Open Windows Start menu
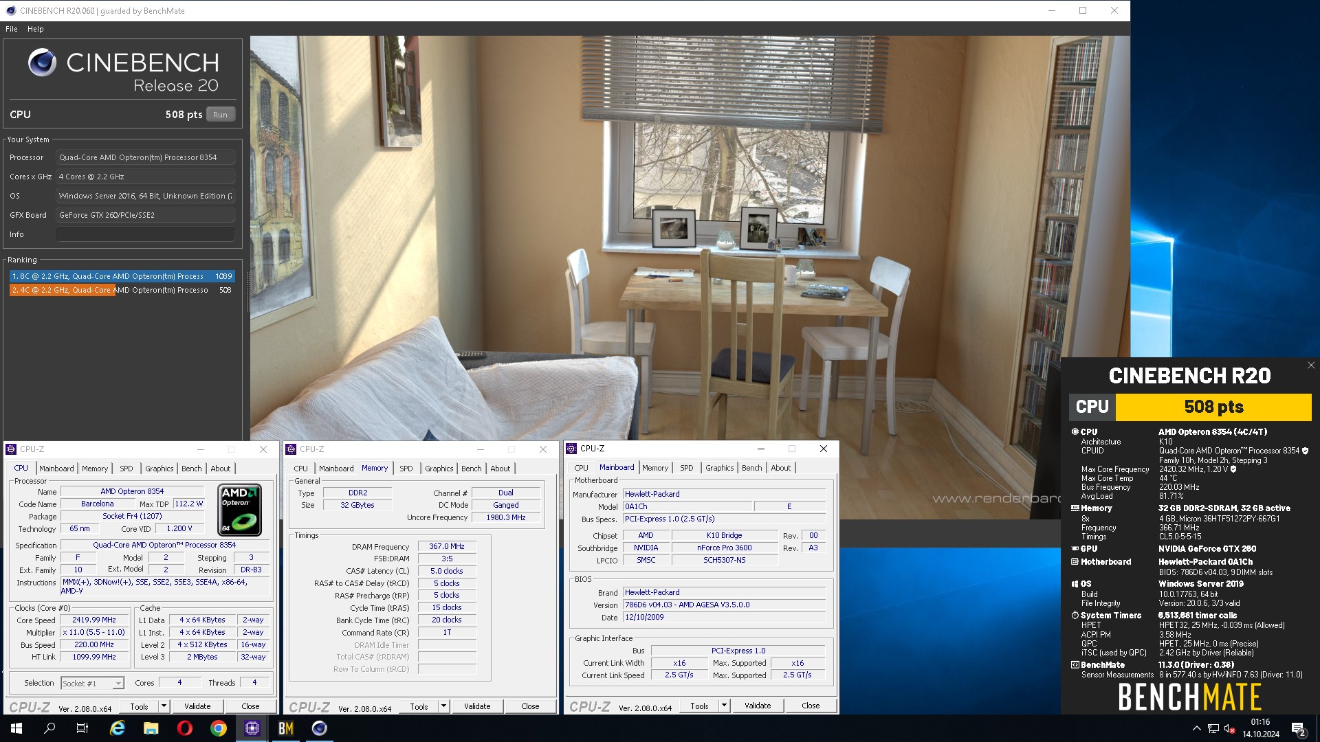This screenshot has height=742, width=1320. (16, 728)
